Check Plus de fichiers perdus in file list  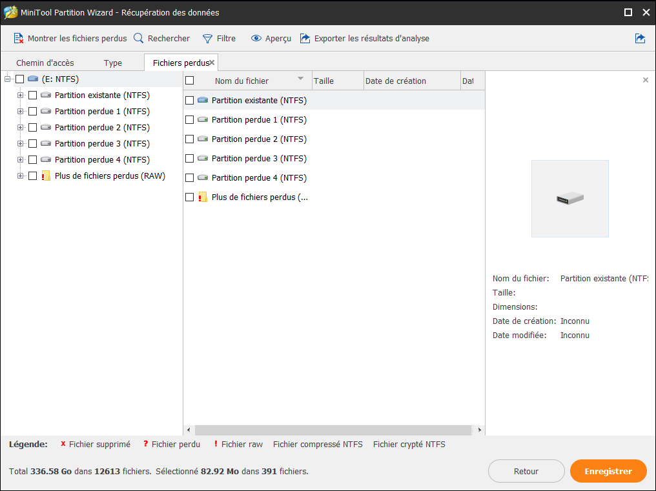tap(190, 197)
